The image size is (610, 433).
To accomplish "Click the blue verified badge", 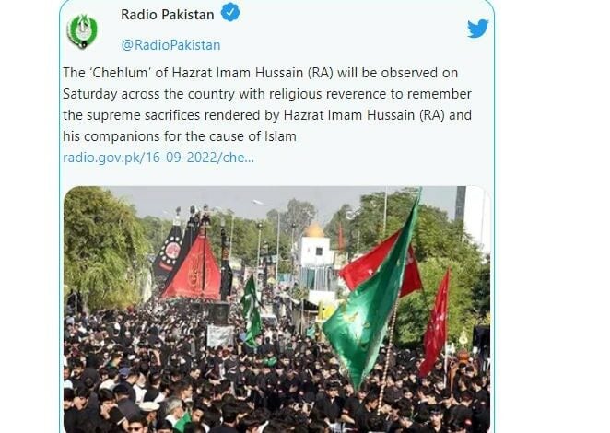I will [x=230, y=12].
